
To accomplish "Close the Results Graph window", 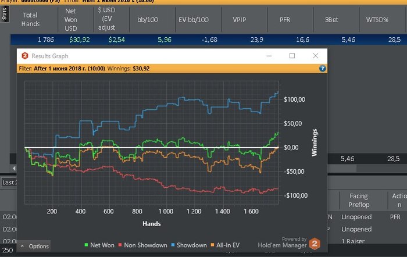I will 315,56.
